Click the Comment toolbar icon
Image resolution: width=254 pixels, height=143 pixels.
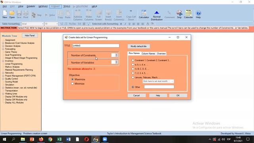(169, 15)
